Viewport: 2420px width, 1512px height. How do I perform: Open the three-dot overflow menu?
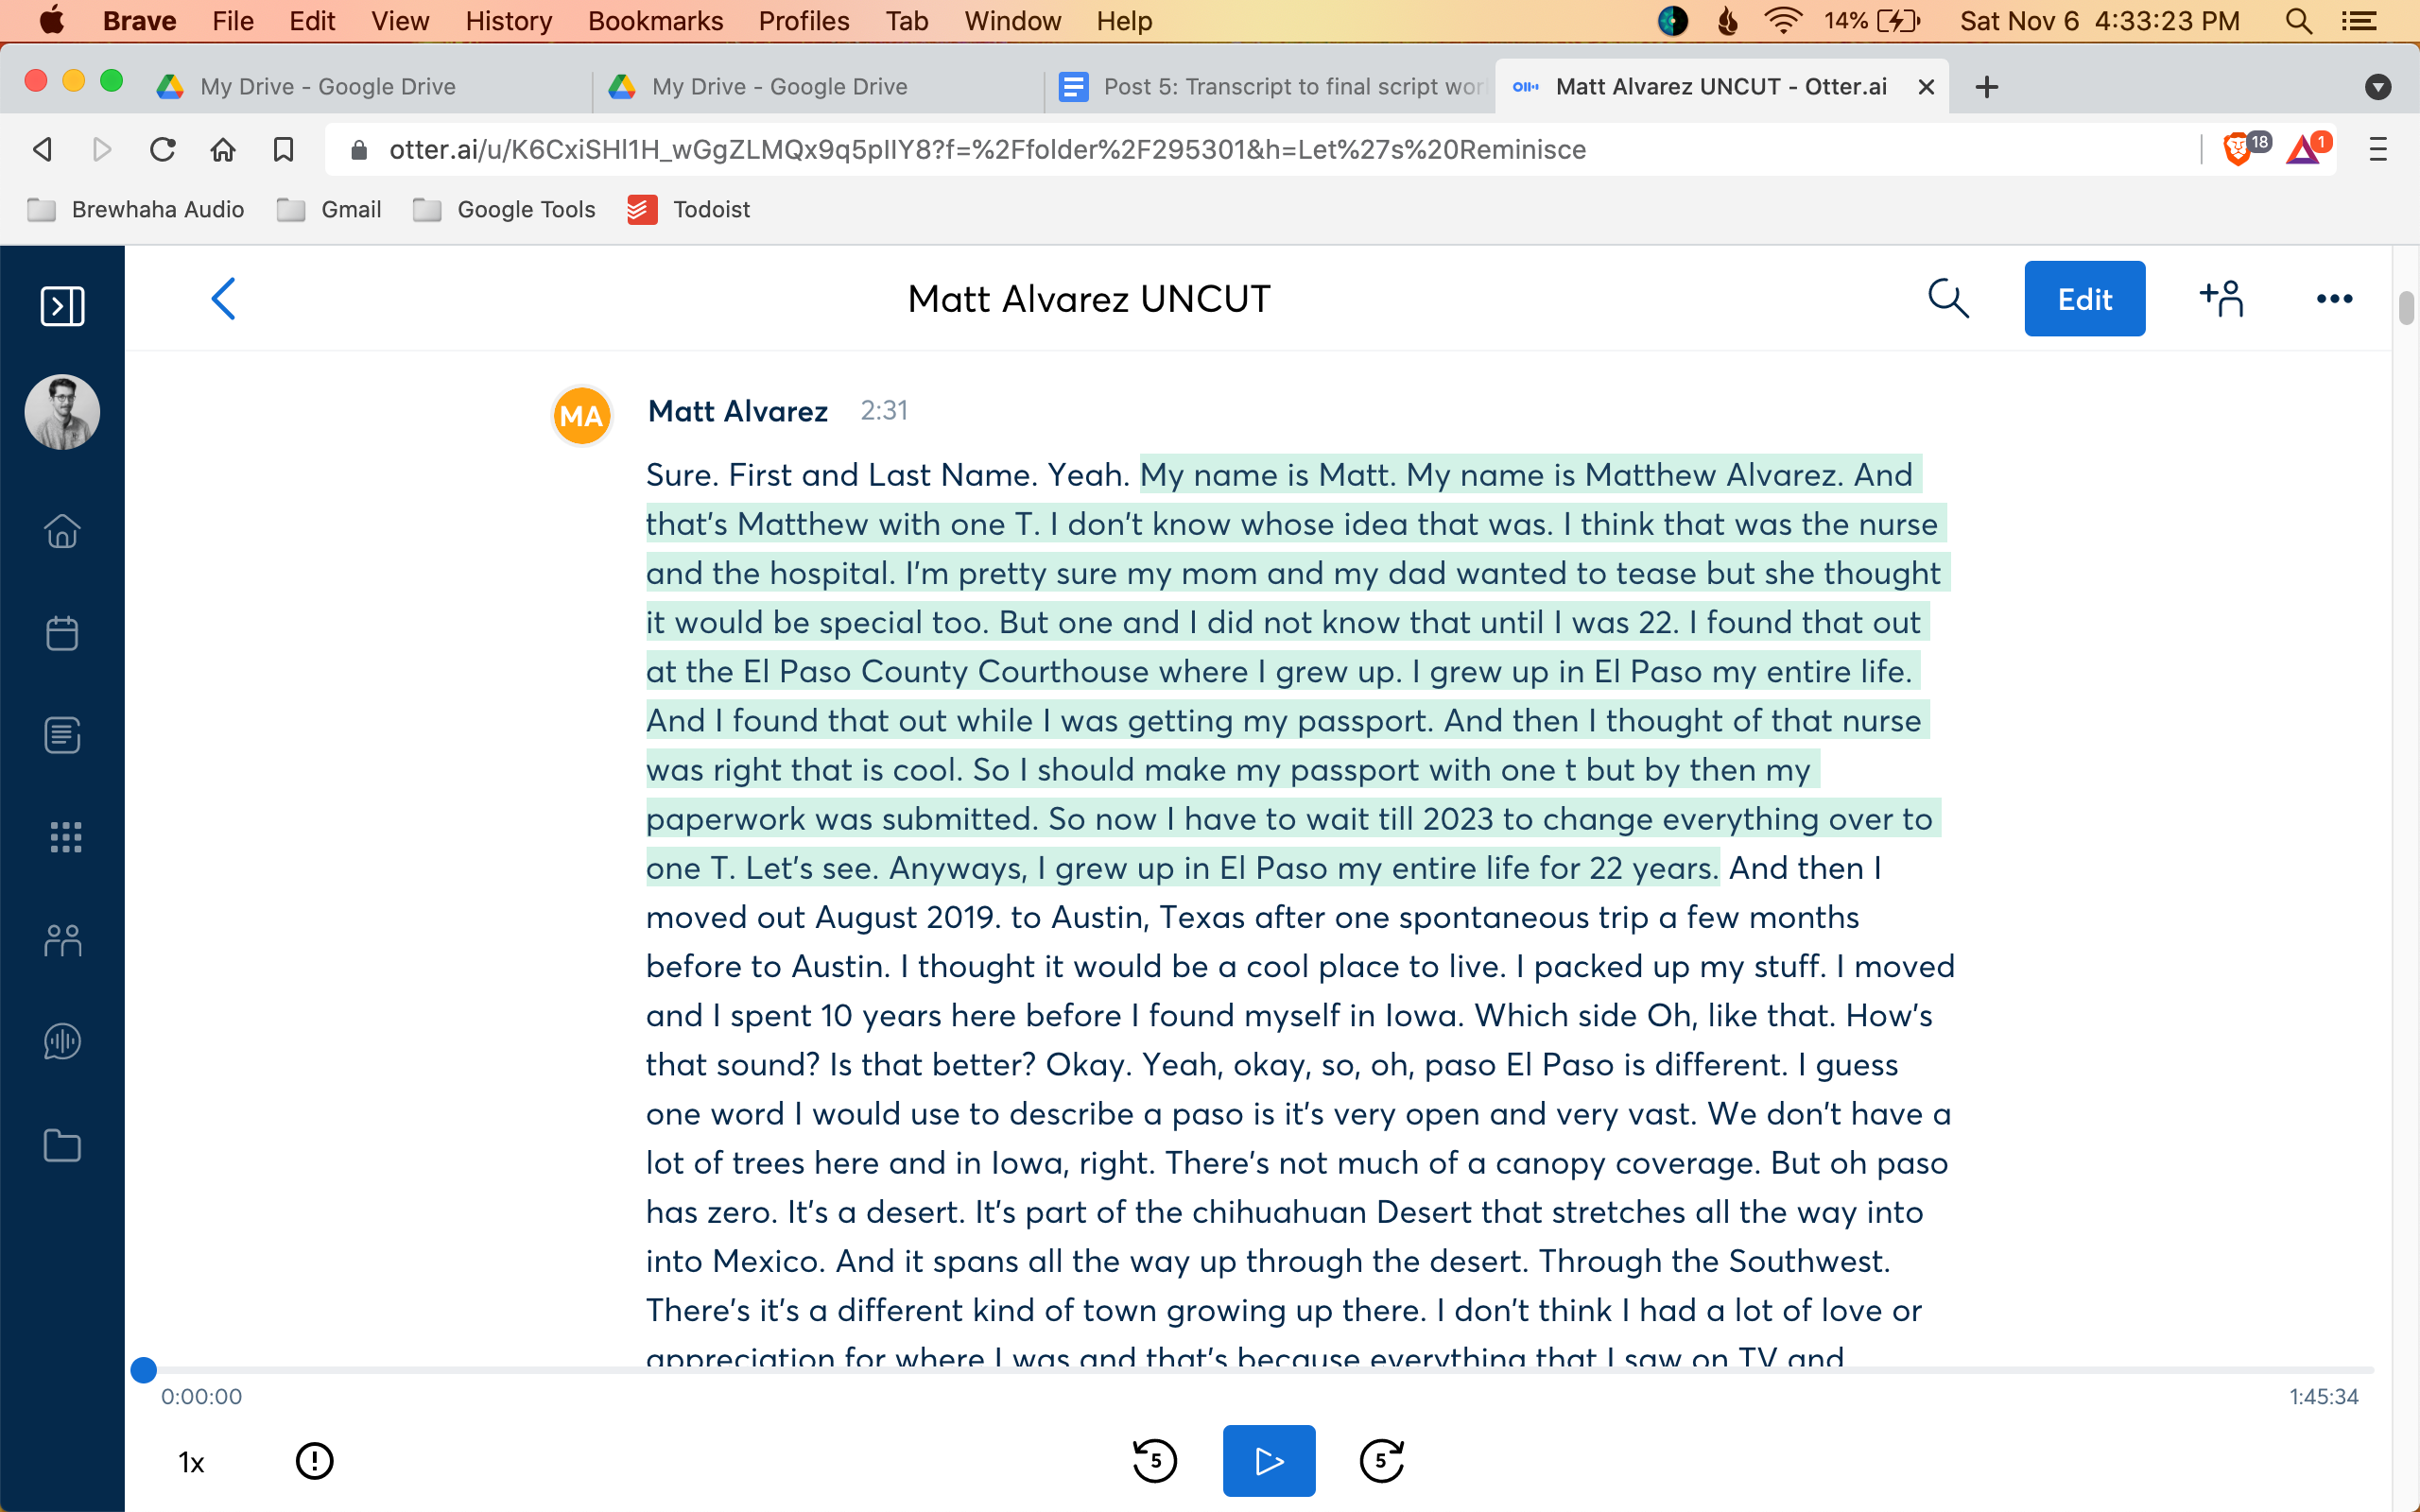pyautogui.click(x=2334, y=298)
